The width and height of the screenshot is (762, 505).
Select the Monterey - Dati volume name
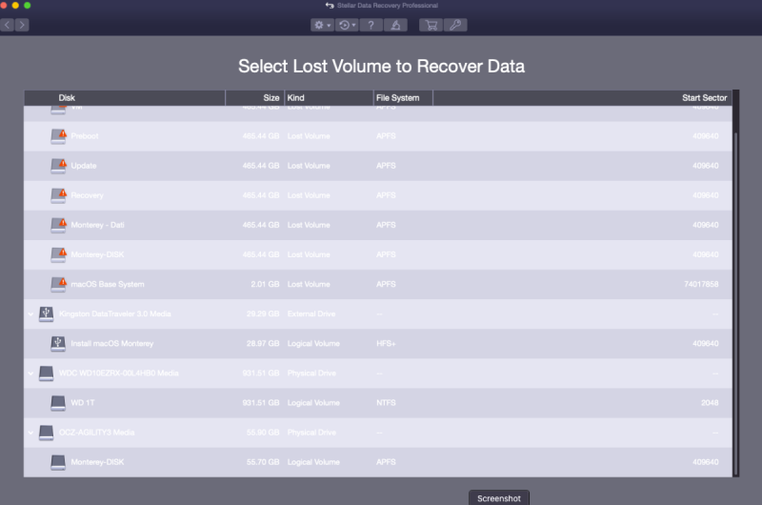98,225
